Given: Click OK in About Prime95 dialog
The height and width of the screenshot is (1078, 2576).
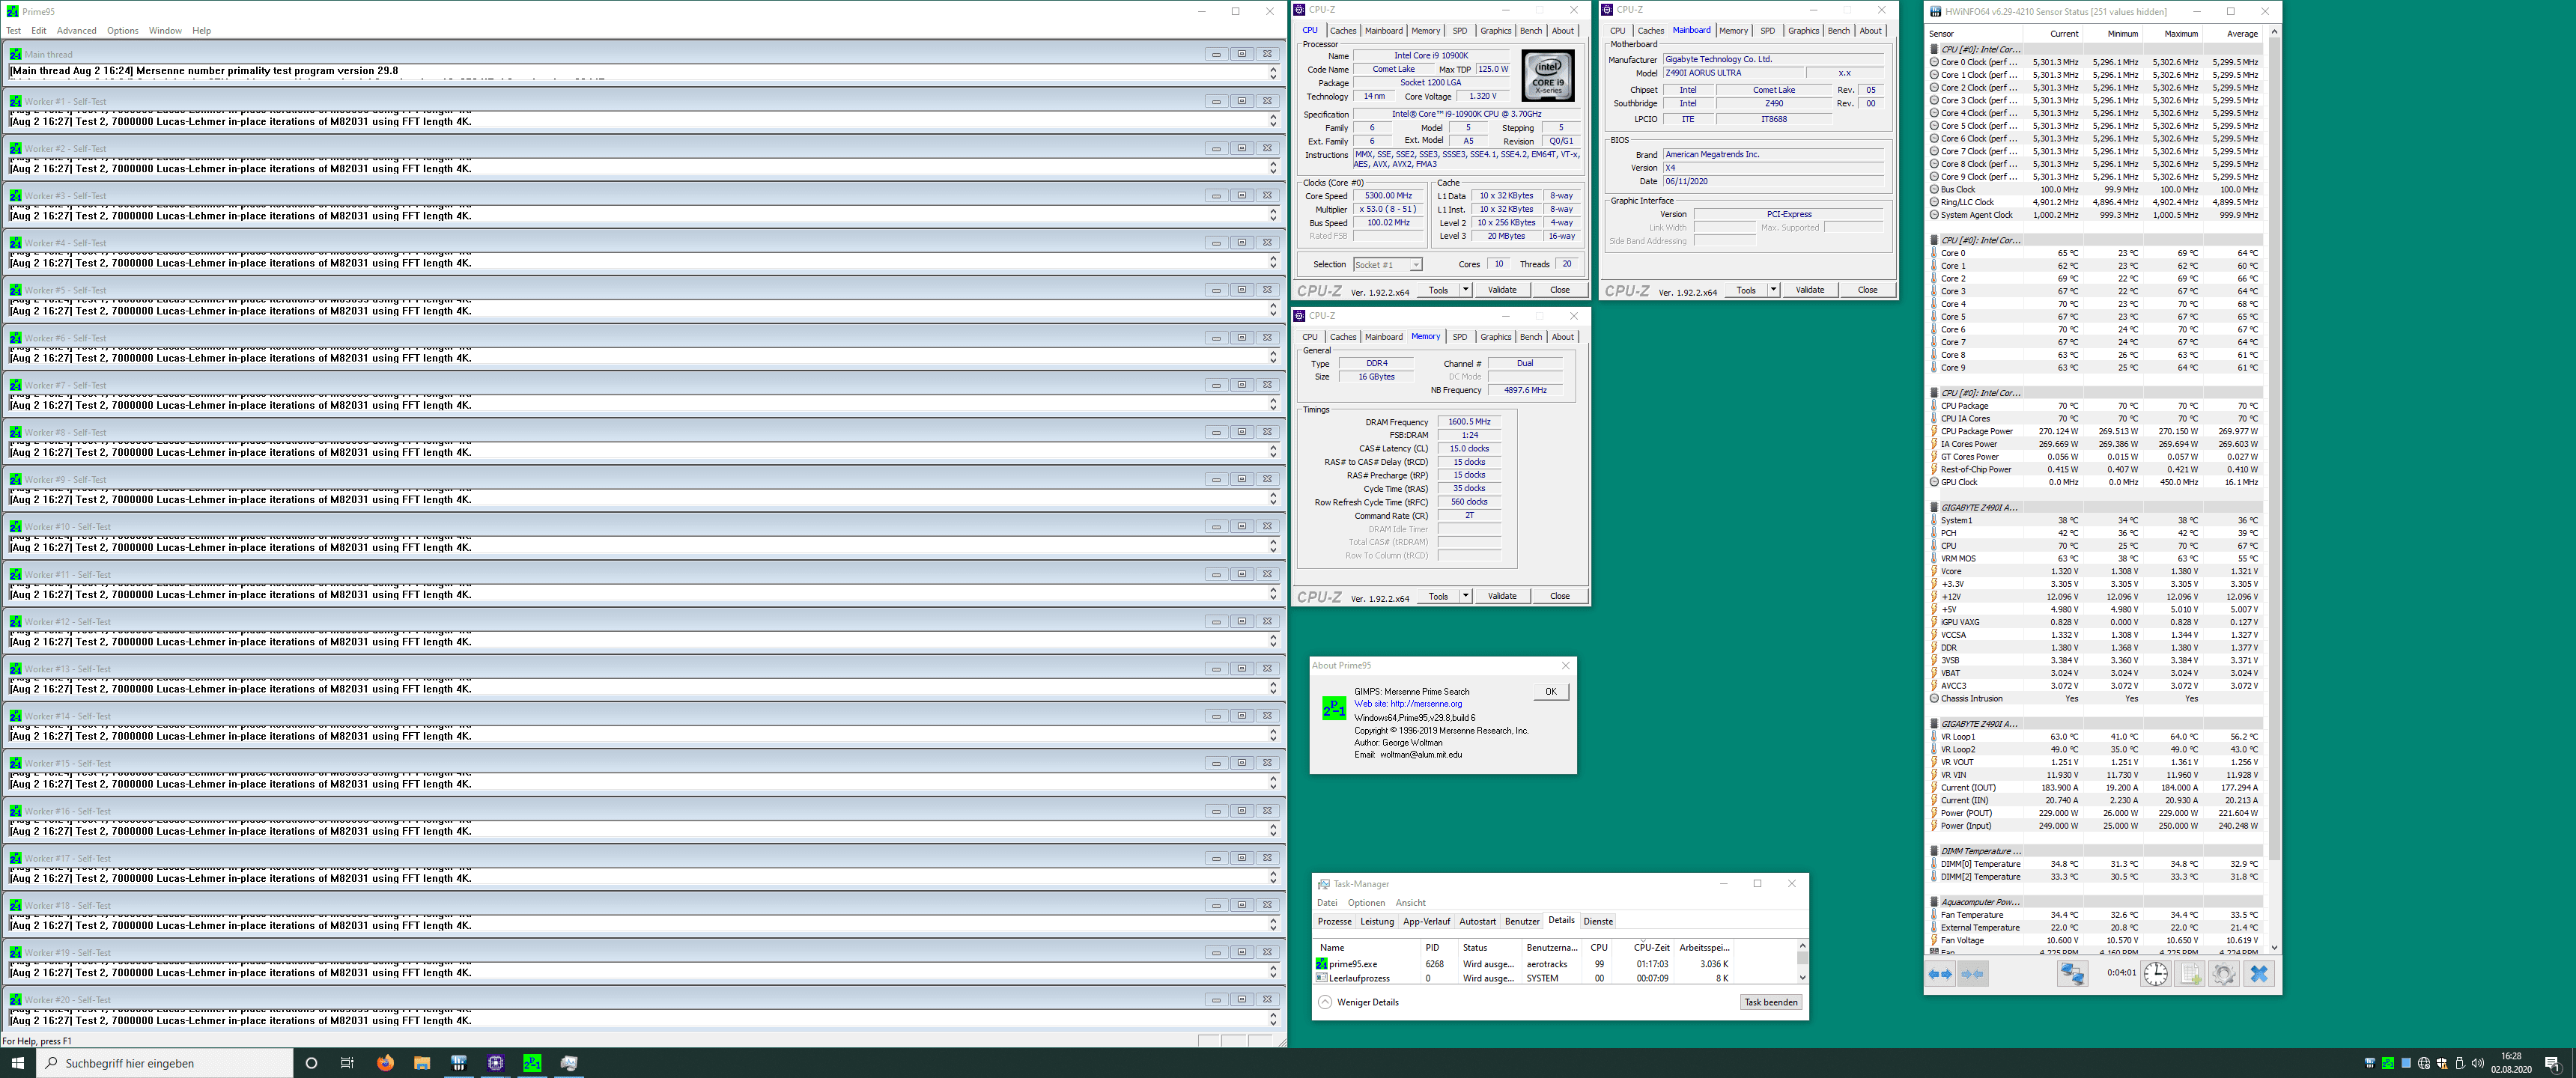Looking at the screenshot, I should 1551,691.
